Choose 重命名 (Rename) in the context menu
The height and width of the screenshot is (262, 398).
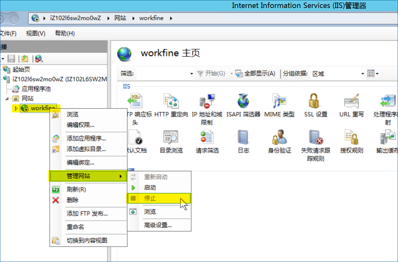point(88,227)
